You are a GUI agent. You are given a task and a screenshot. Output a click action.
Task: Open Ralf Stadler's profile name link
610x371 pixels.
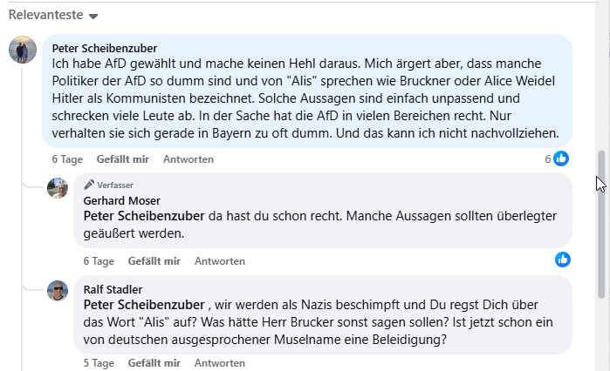[x=112, y=289]
